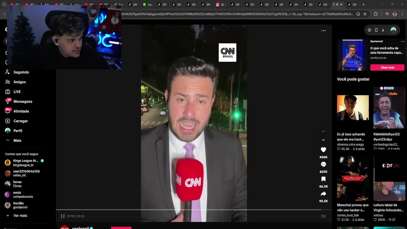This screenshot has height=229, width=407.
Task: Like the video with the heart icon
Action: pyautogui.click(x=323, y=150)
